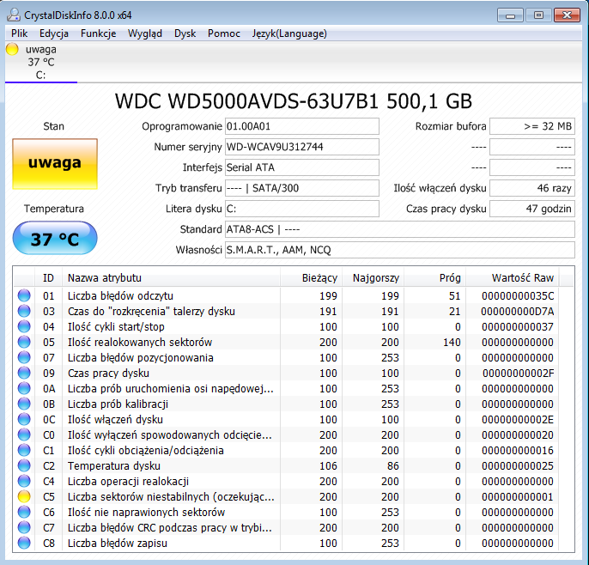Click the Czas pracy dysku value 47 godzin
The width and height of the screenshot is (589, 565).
(532, 209)
